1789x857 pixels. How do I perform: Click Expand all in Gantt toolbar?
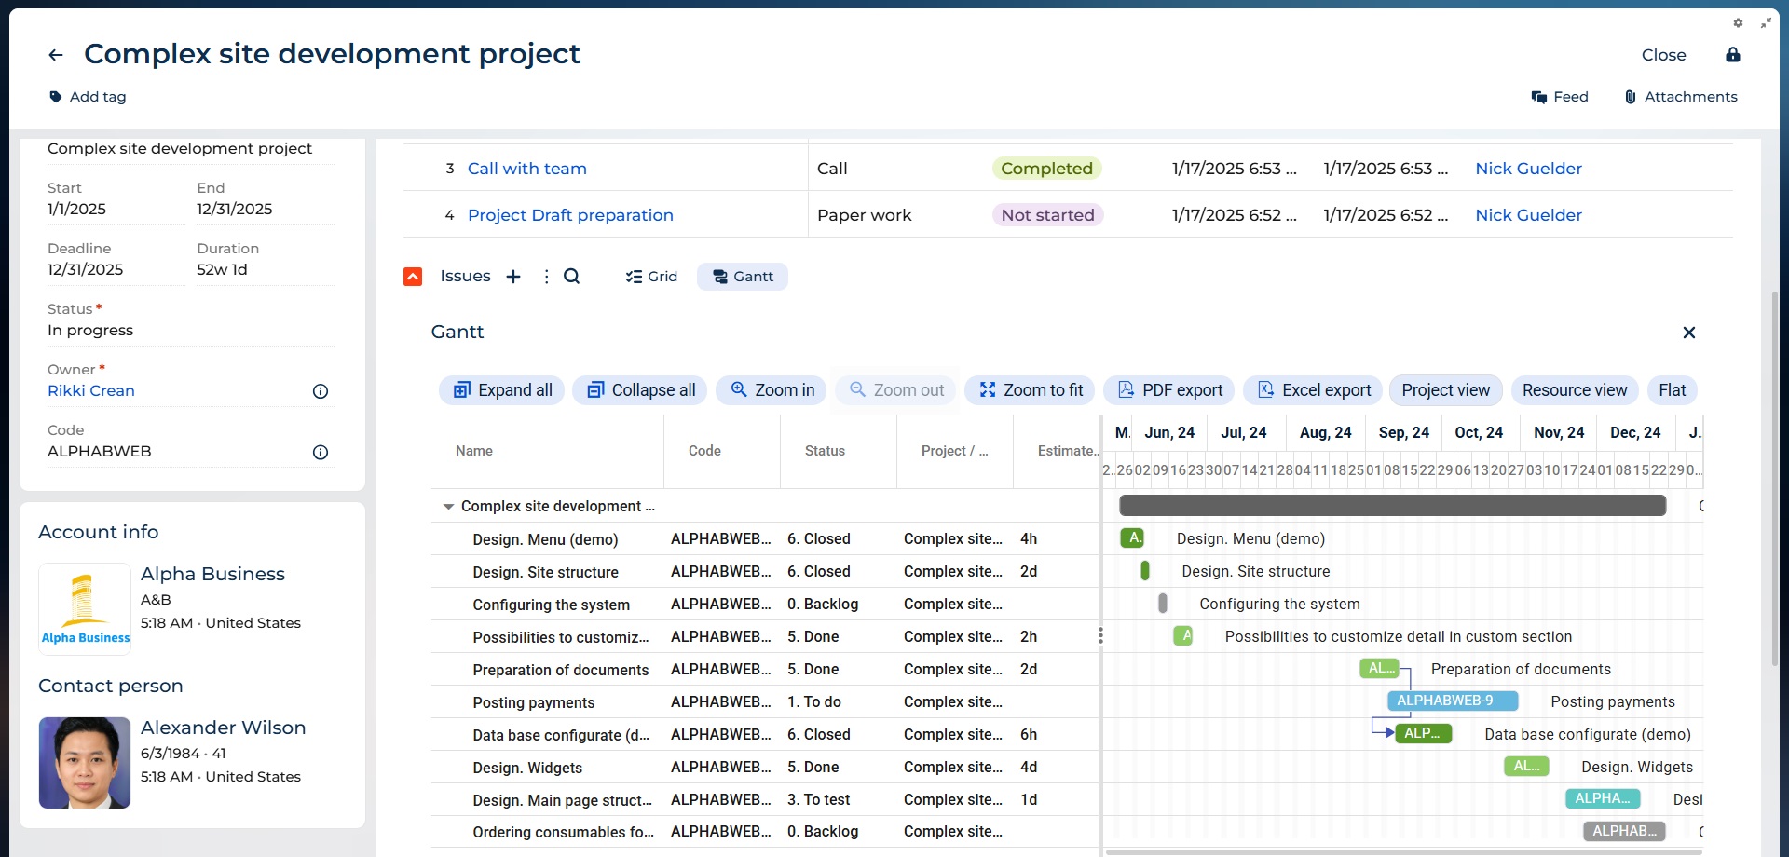click(503, 390)
